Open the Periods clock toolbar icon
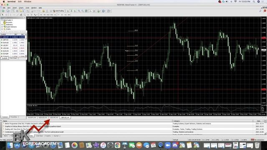Viewport: 267px width, 150px height. (x=103, y=11)
